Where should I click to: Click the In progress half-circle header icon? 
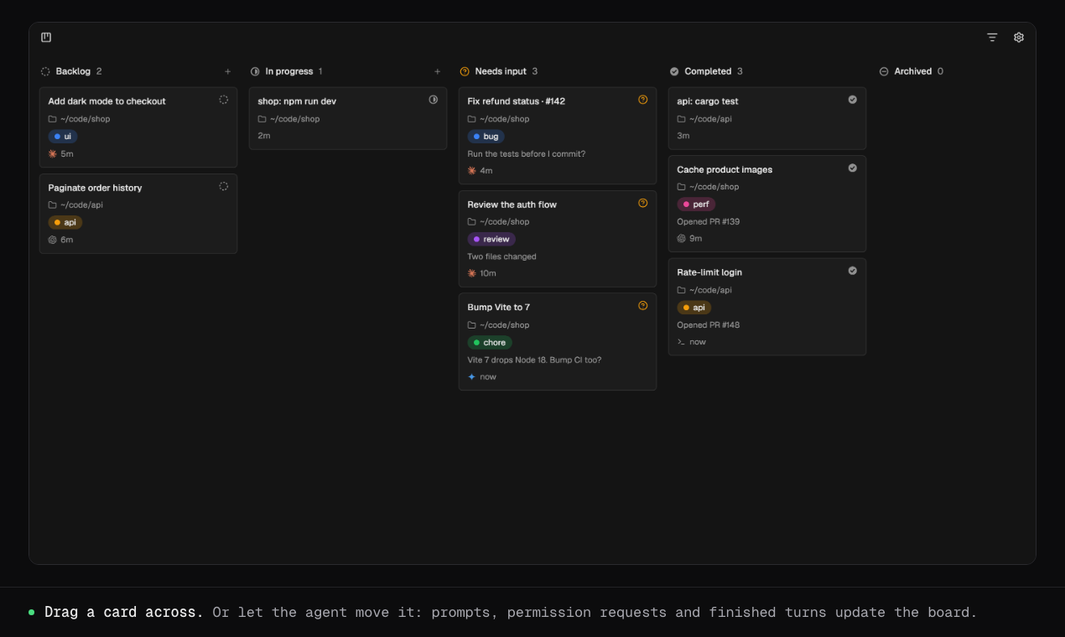coord(255,71)
